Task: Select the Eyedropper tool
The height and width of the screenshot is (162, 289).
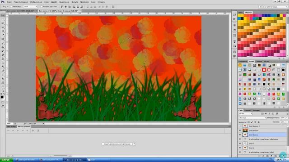Action: 3,35
